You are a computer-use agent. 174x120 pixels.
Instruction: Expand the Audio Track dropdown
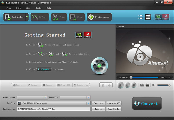46,97
